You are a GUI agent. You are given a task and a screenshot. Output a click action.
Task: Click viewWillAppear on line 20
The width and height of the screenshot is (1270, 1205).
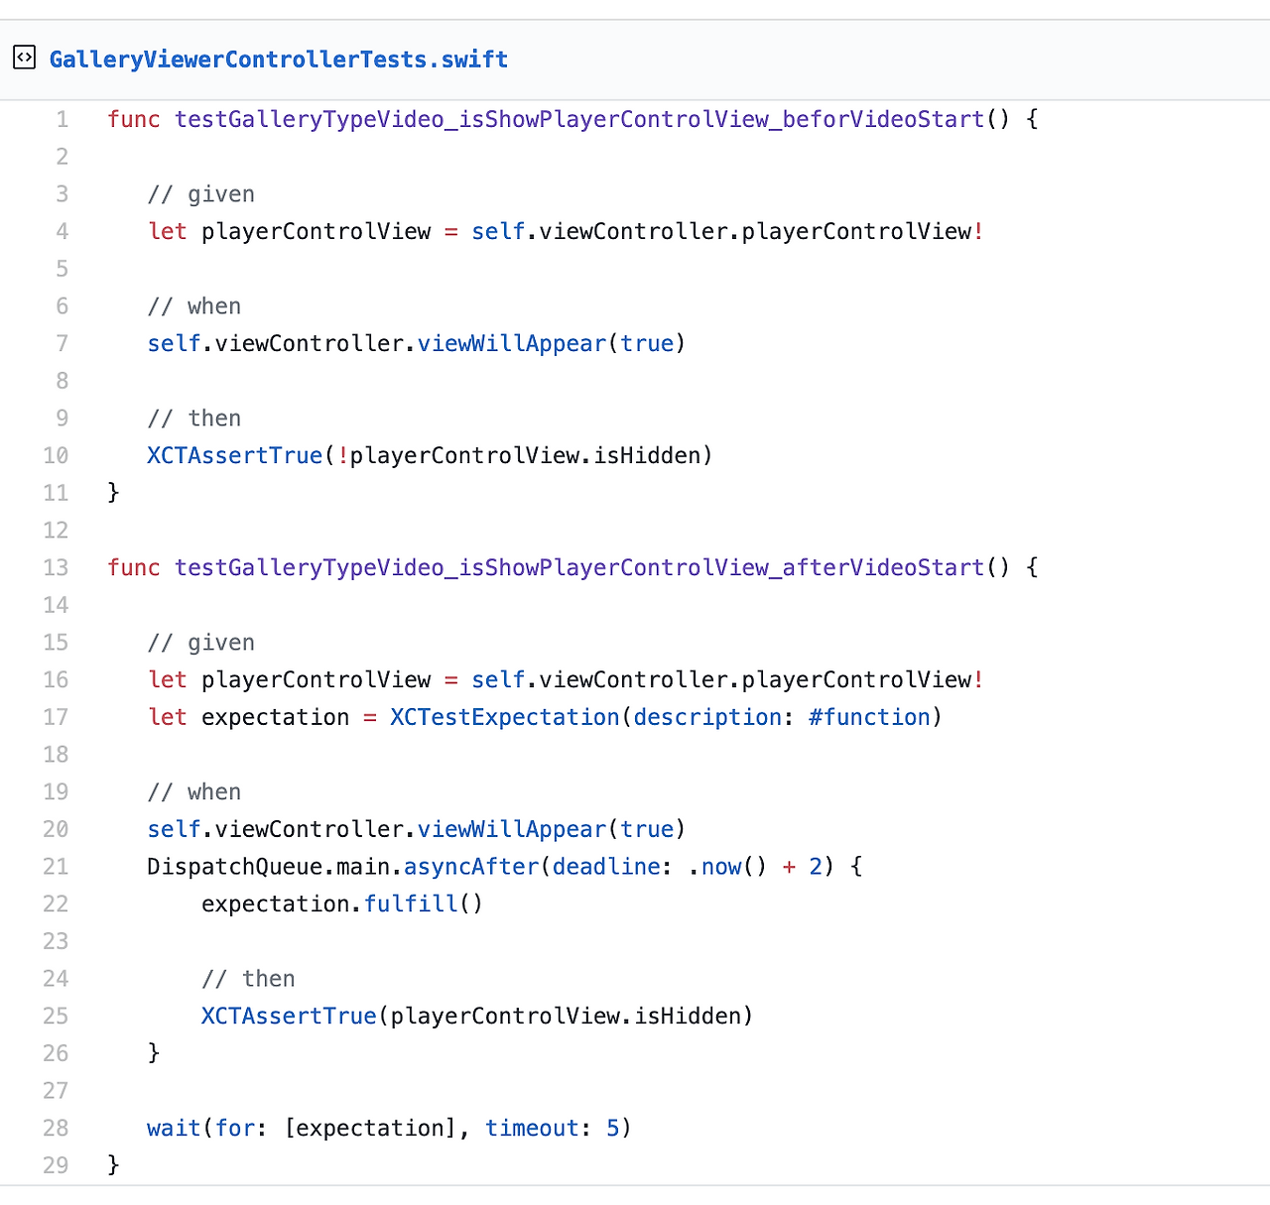click(512, 830)
